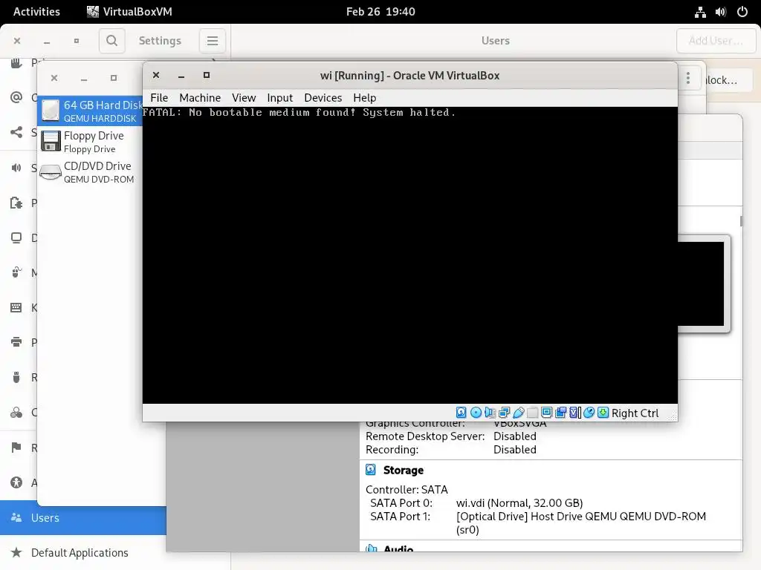
Task: Click the Recording: Disabled entry
Action: 451,450
